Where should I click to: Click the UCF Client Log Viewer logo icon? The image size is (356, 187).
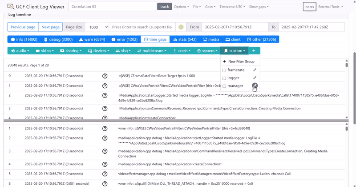coord(10,6)
